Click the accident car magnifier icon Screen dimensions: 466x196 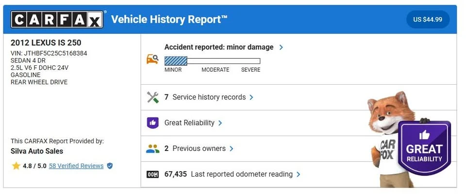pyautogui.click(x=152, y=59)
